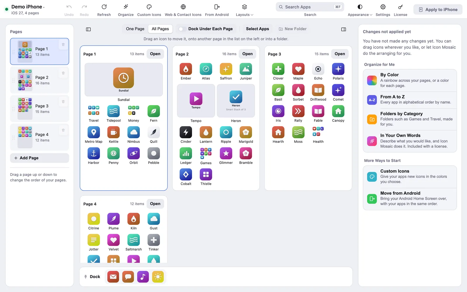Select Page 4 in Pages list
The width and height of the screenshot is (467, 292).
(40, 137)
